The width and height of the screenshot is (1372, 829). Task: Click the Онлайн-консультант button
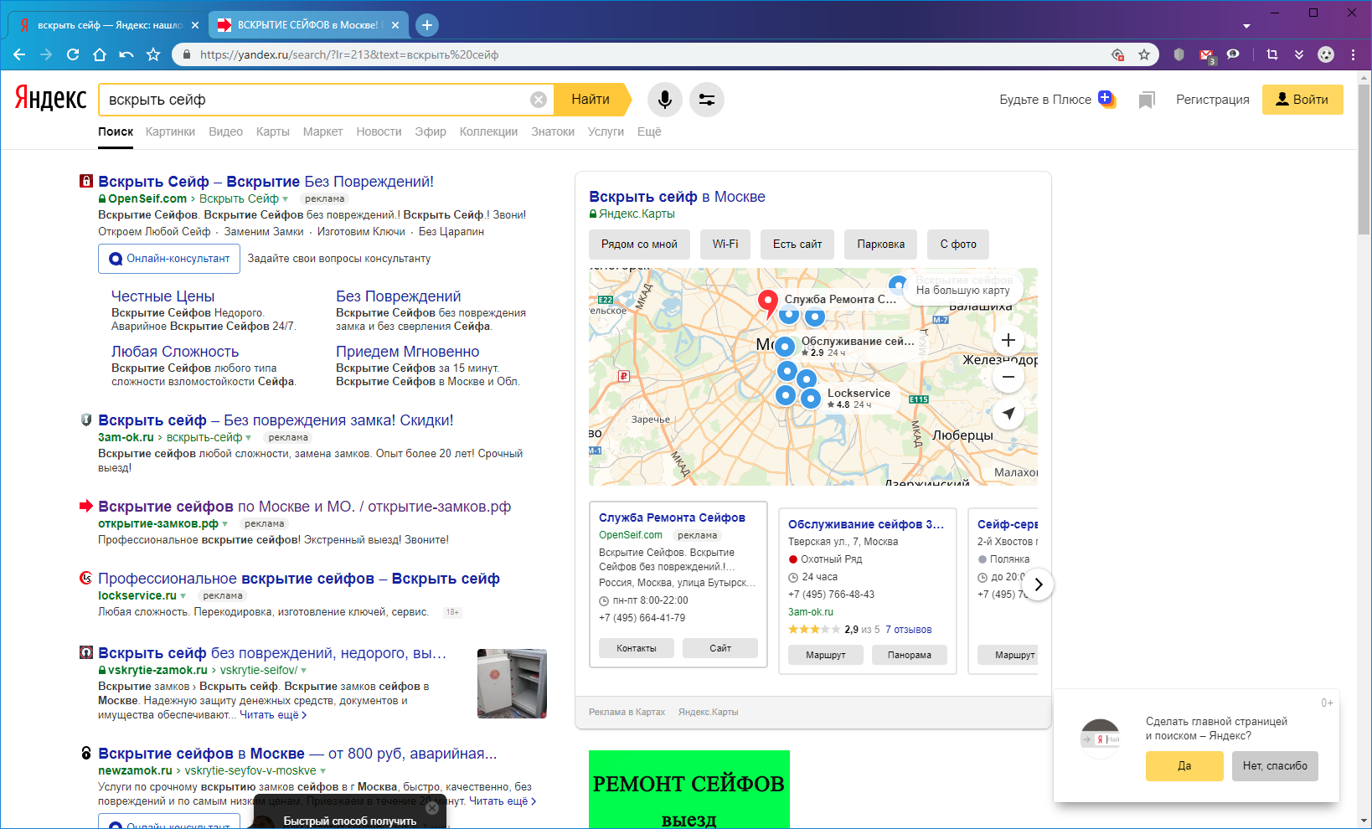[x=169, y=259]
